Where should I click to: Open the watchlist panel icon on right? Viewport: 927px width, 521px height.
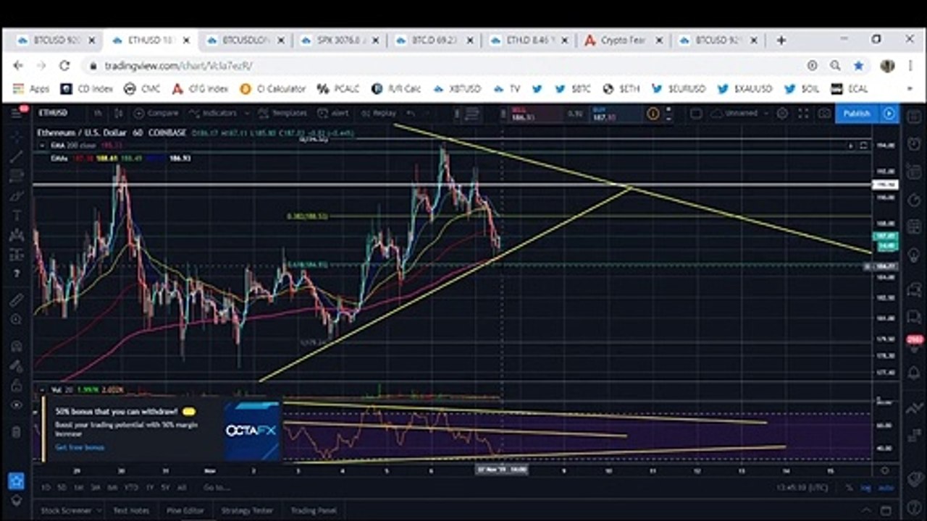(914, 117)
